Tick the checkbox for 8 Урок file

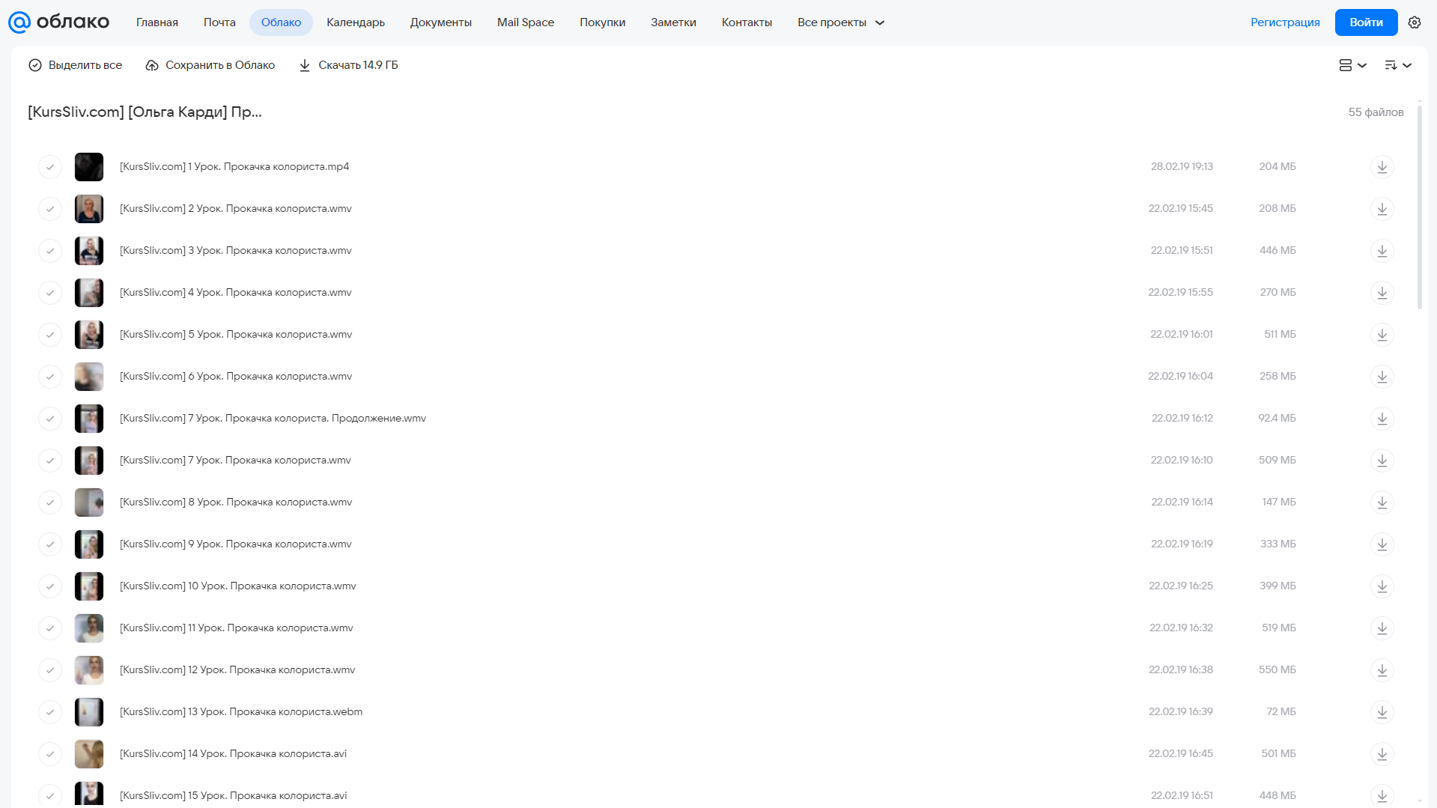(50, 502)
